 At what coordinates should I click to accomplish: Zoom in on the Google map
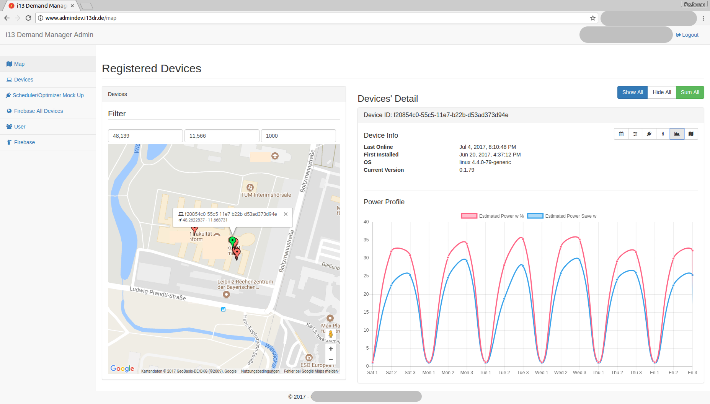331,349
